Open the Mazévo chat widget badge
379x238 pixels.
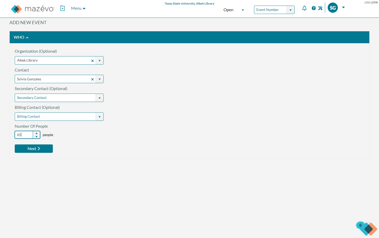[x=367, y=228]
